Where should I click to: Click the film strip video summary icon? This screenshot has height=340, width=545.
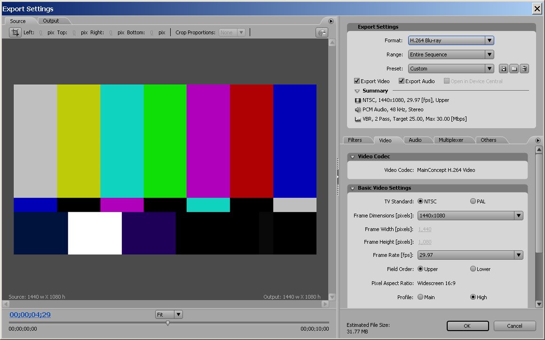tap(357, 100)
